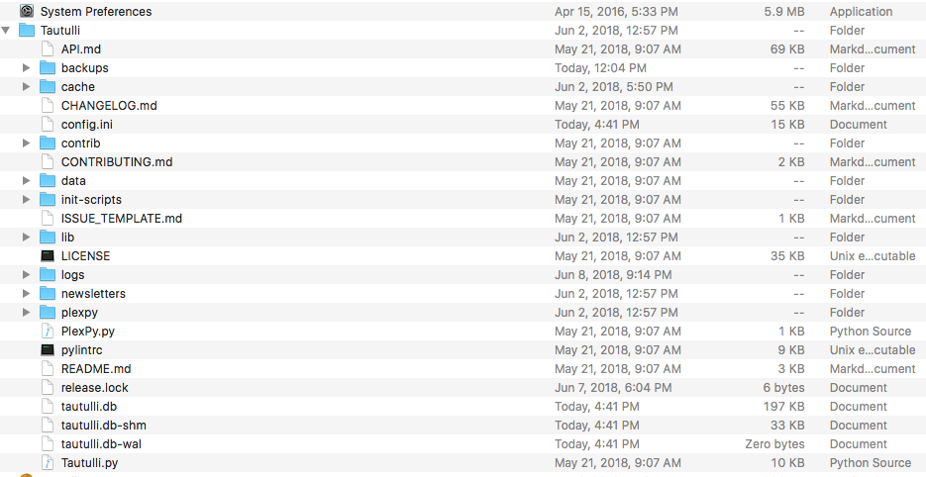This screenshot has height=477, width=926.
Task: Expand the init-scripts folder arrow
Action: click(27, 200)
